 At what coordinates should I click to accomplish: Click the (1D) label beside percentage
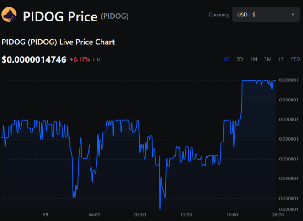click(x=97, y=59)
